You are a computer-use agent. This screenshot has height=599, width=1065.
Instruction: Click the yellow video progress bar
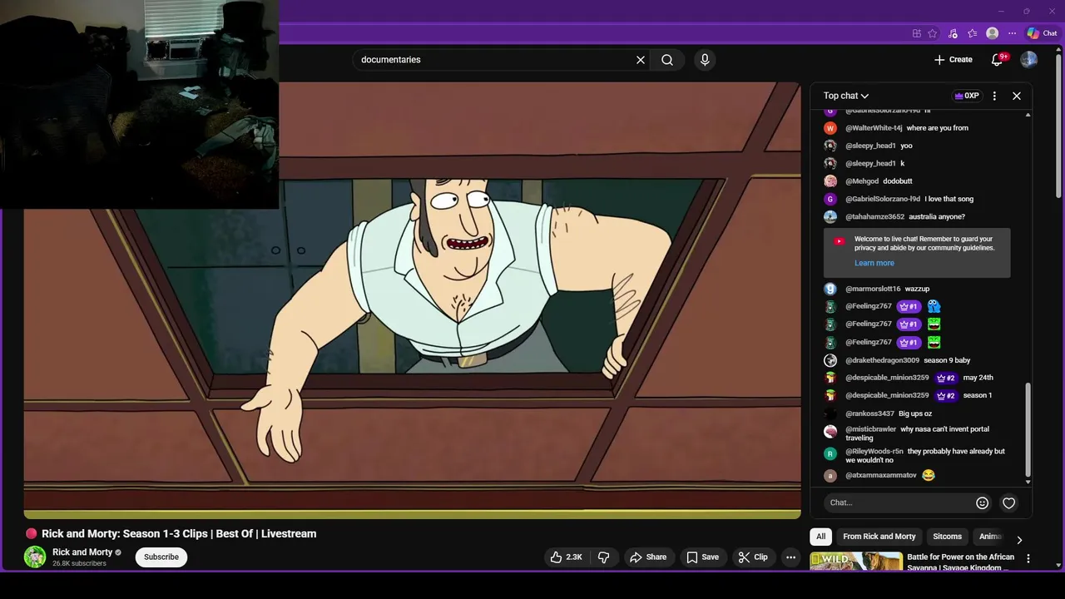click(x=412, y=515)
